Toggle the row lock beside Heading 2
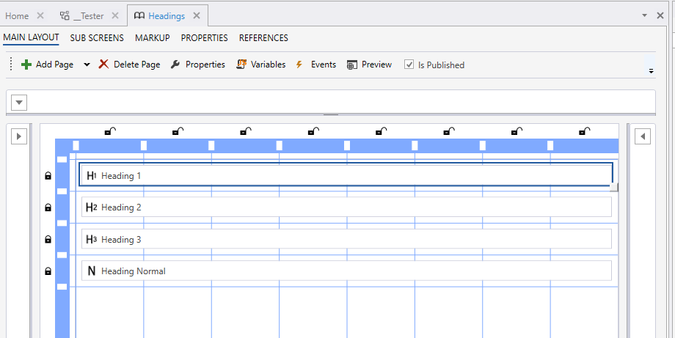675x338 pixels. tap(48, 207)
